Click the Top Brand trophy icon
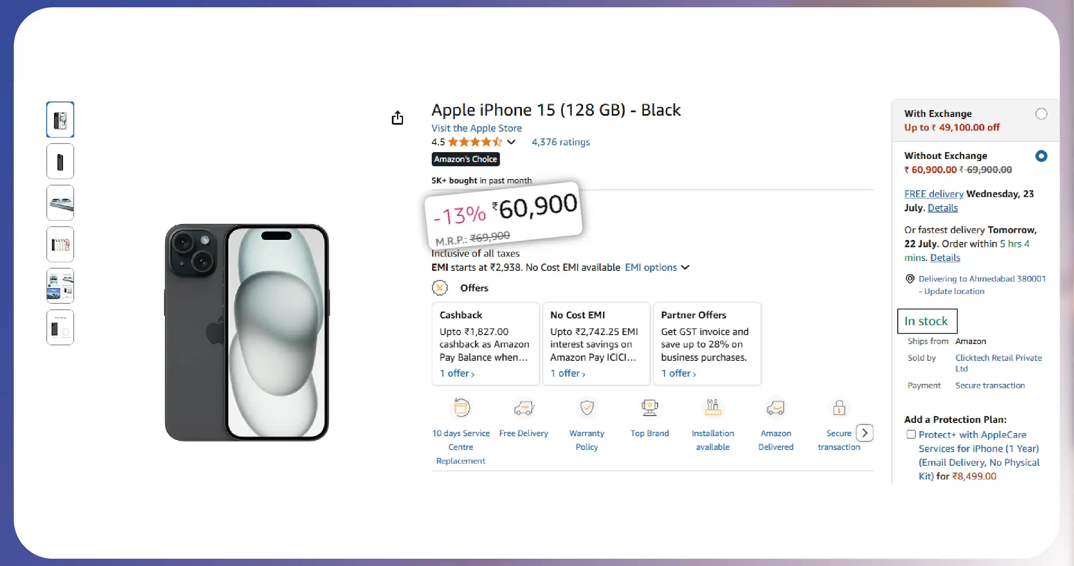This screenshot has height=566, width=1074. 650,407
